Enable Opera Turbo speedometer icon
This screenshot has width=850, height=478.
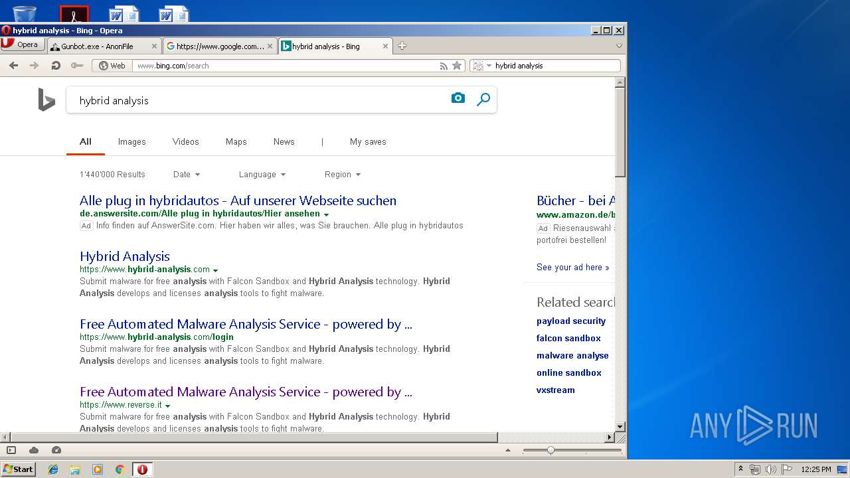[56, 450]
